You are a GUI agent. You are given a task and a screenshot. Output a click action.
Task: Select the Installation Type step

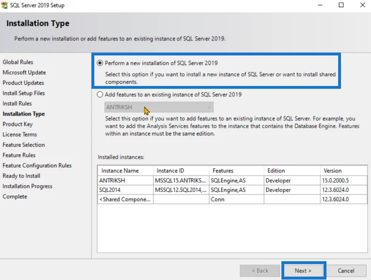[23, 114]
